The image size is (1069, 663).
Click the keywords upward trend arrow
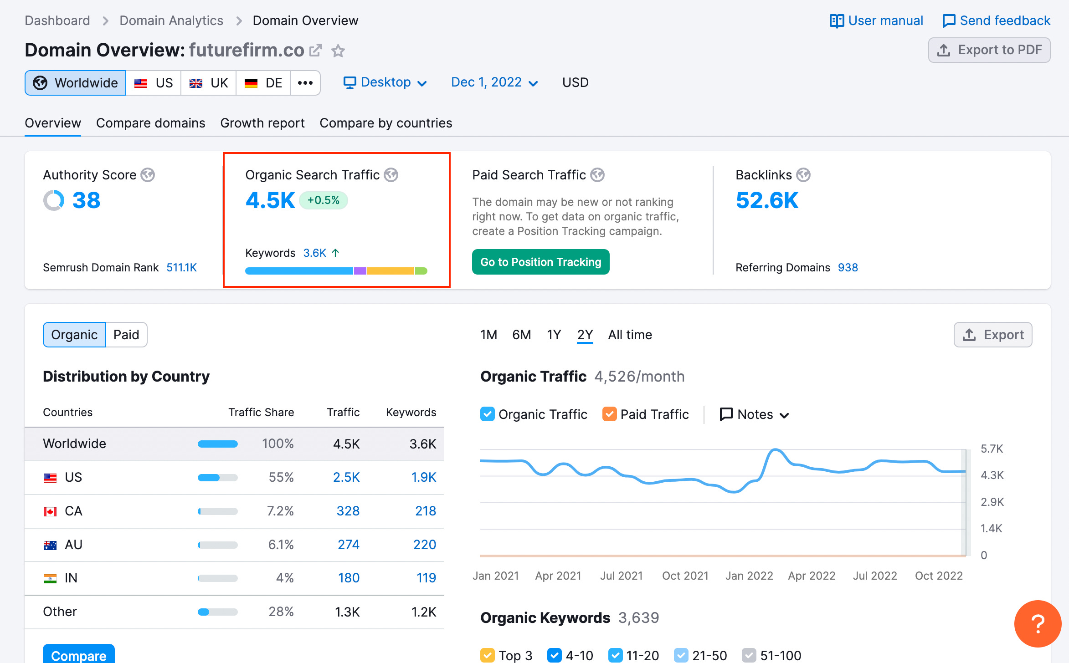(335, 253)
